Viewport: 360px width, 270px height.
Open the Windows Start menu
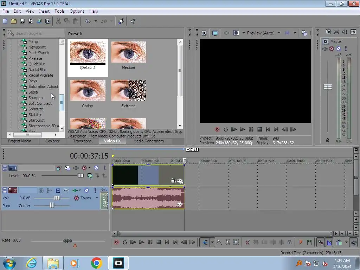pyautogui.click(x=9, y=263)
